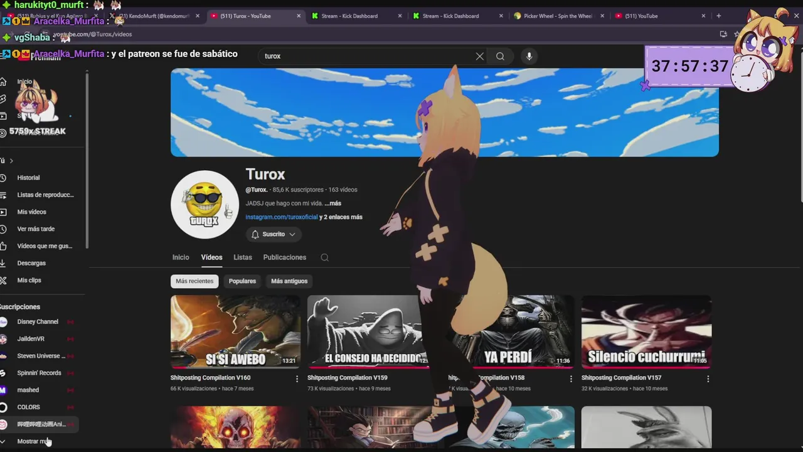Open new browser tab with plus button

(718, 16)
